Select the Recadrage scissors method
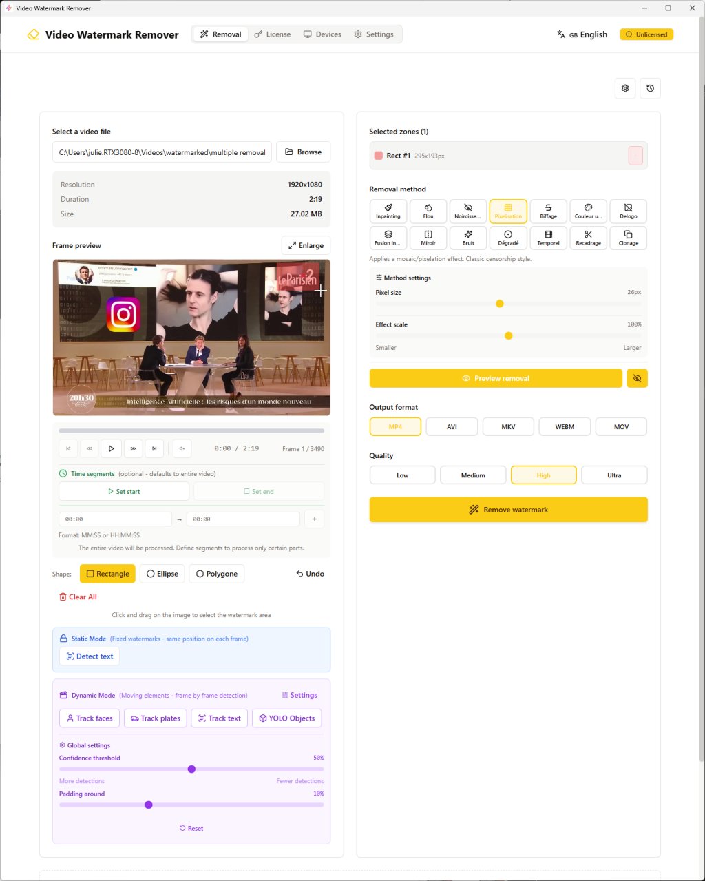Viewport: 705px width, 881px height. pos(588,238)
